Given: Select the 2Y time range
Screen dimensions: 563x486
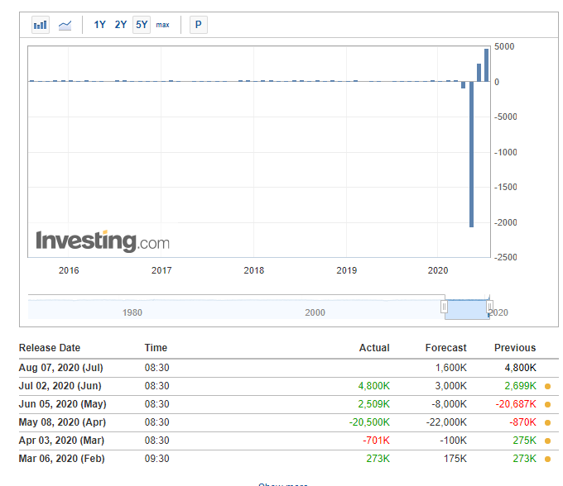Looking at the screenshot, I should pyautogui.click(x=121, y=25).
